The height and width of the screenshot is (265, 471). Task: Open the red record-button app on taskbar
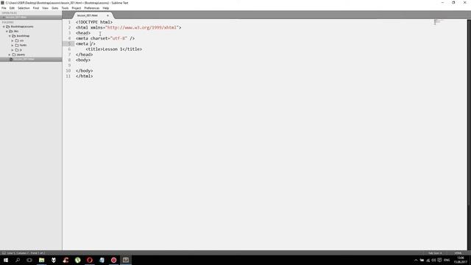pyautogui.click(x=113, y=260)
